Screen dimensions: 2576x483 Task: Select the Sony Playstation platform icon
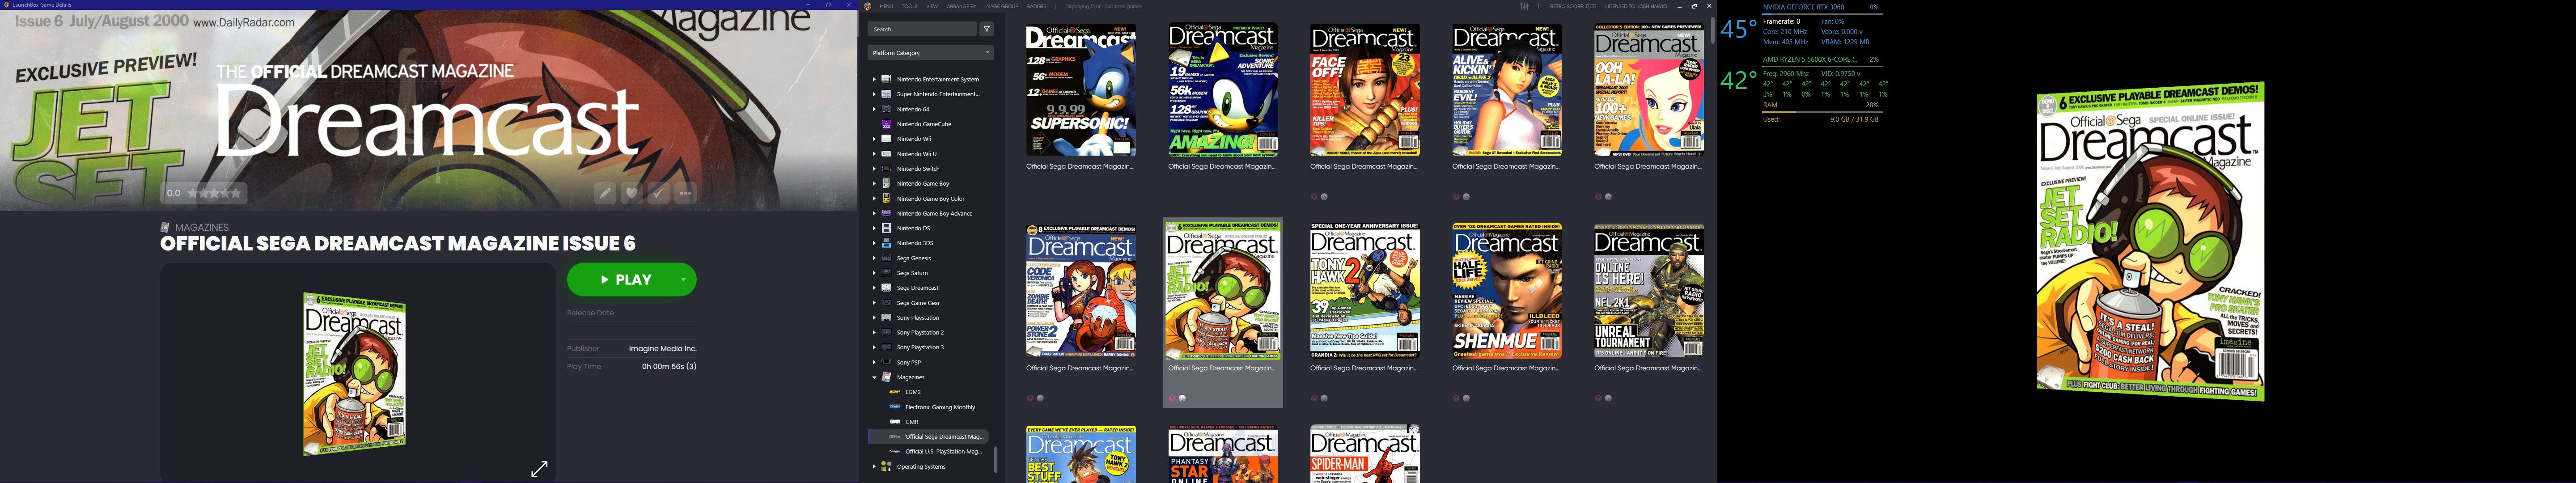tap(886, 318)
